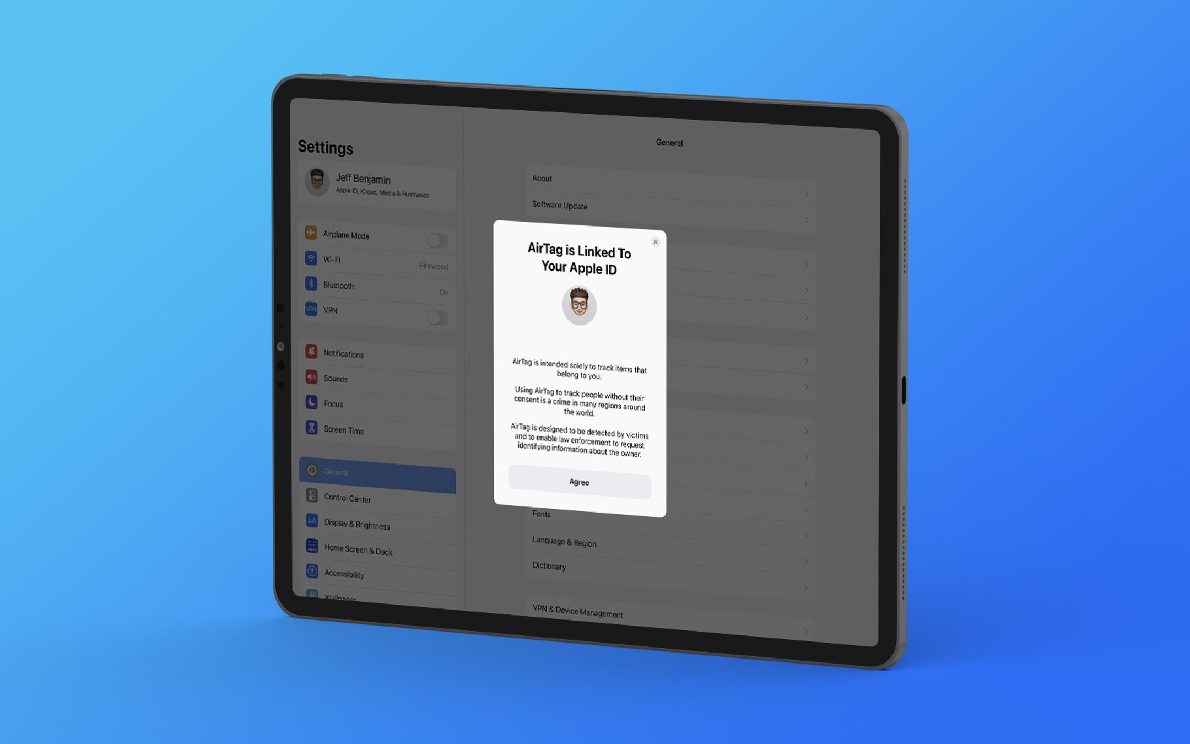The image size is (1190, 744).
Task: Open the About section
Action: click(x=667, y=177)
